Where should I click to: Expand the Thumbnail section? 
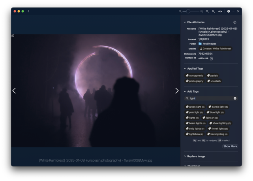(185, 166)
